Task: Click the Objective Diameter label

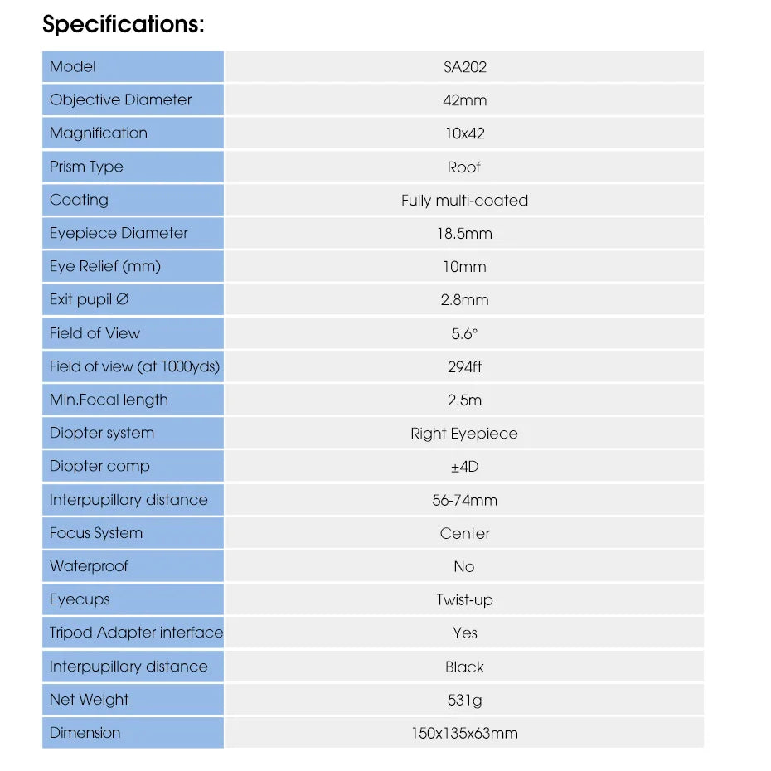Action: click(120, 100)
